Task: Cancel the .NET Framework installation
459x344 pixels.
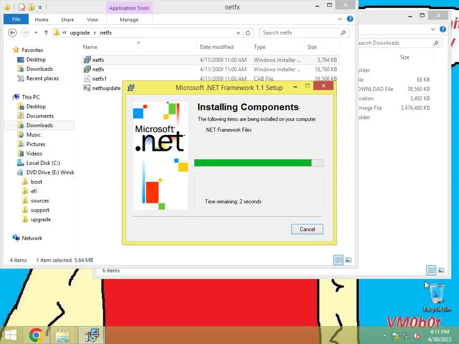Action: coord(307,229)
